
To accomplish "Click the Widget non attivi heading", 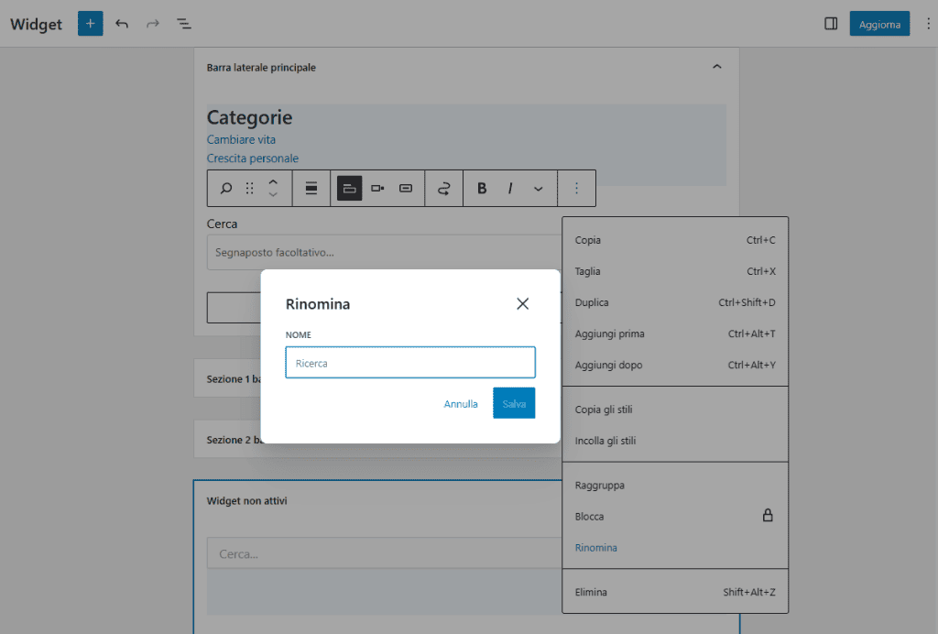I will coord(247,500).
